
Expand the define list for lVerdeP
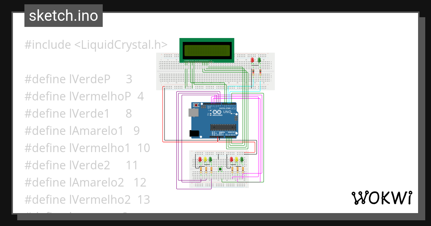pyautogui.click(x=78, y=79)
